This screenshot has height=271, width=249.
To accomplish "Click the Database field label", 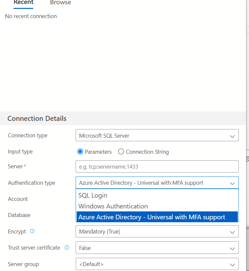I will [x=19, y=215].
